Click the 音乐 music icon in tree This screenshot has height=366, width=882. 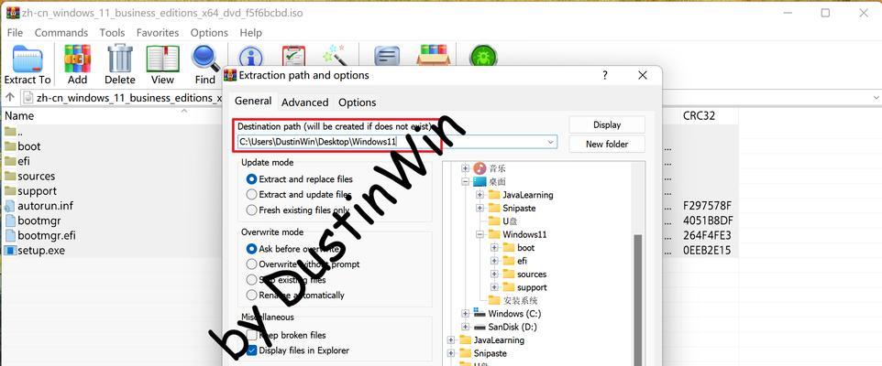click(480, 167)
